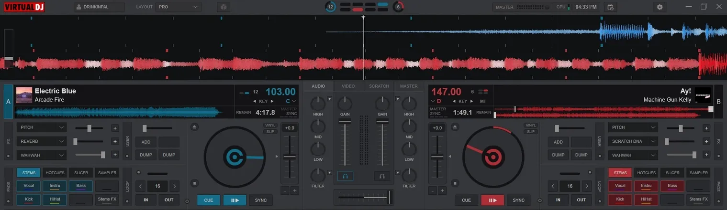Toggle SLIP mode on deck A
The width and height of the screenshot is (727, 210).
click(270, 131)
